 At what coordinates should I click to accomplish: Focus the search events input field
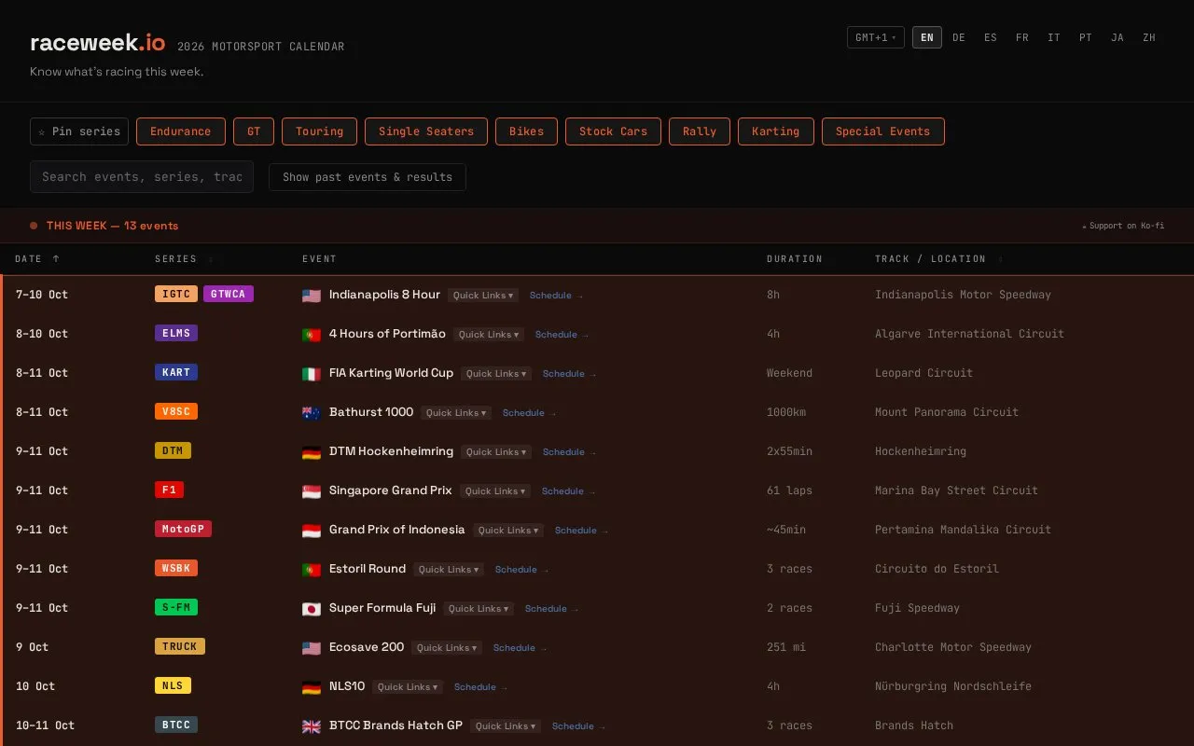tap(142, 177)
